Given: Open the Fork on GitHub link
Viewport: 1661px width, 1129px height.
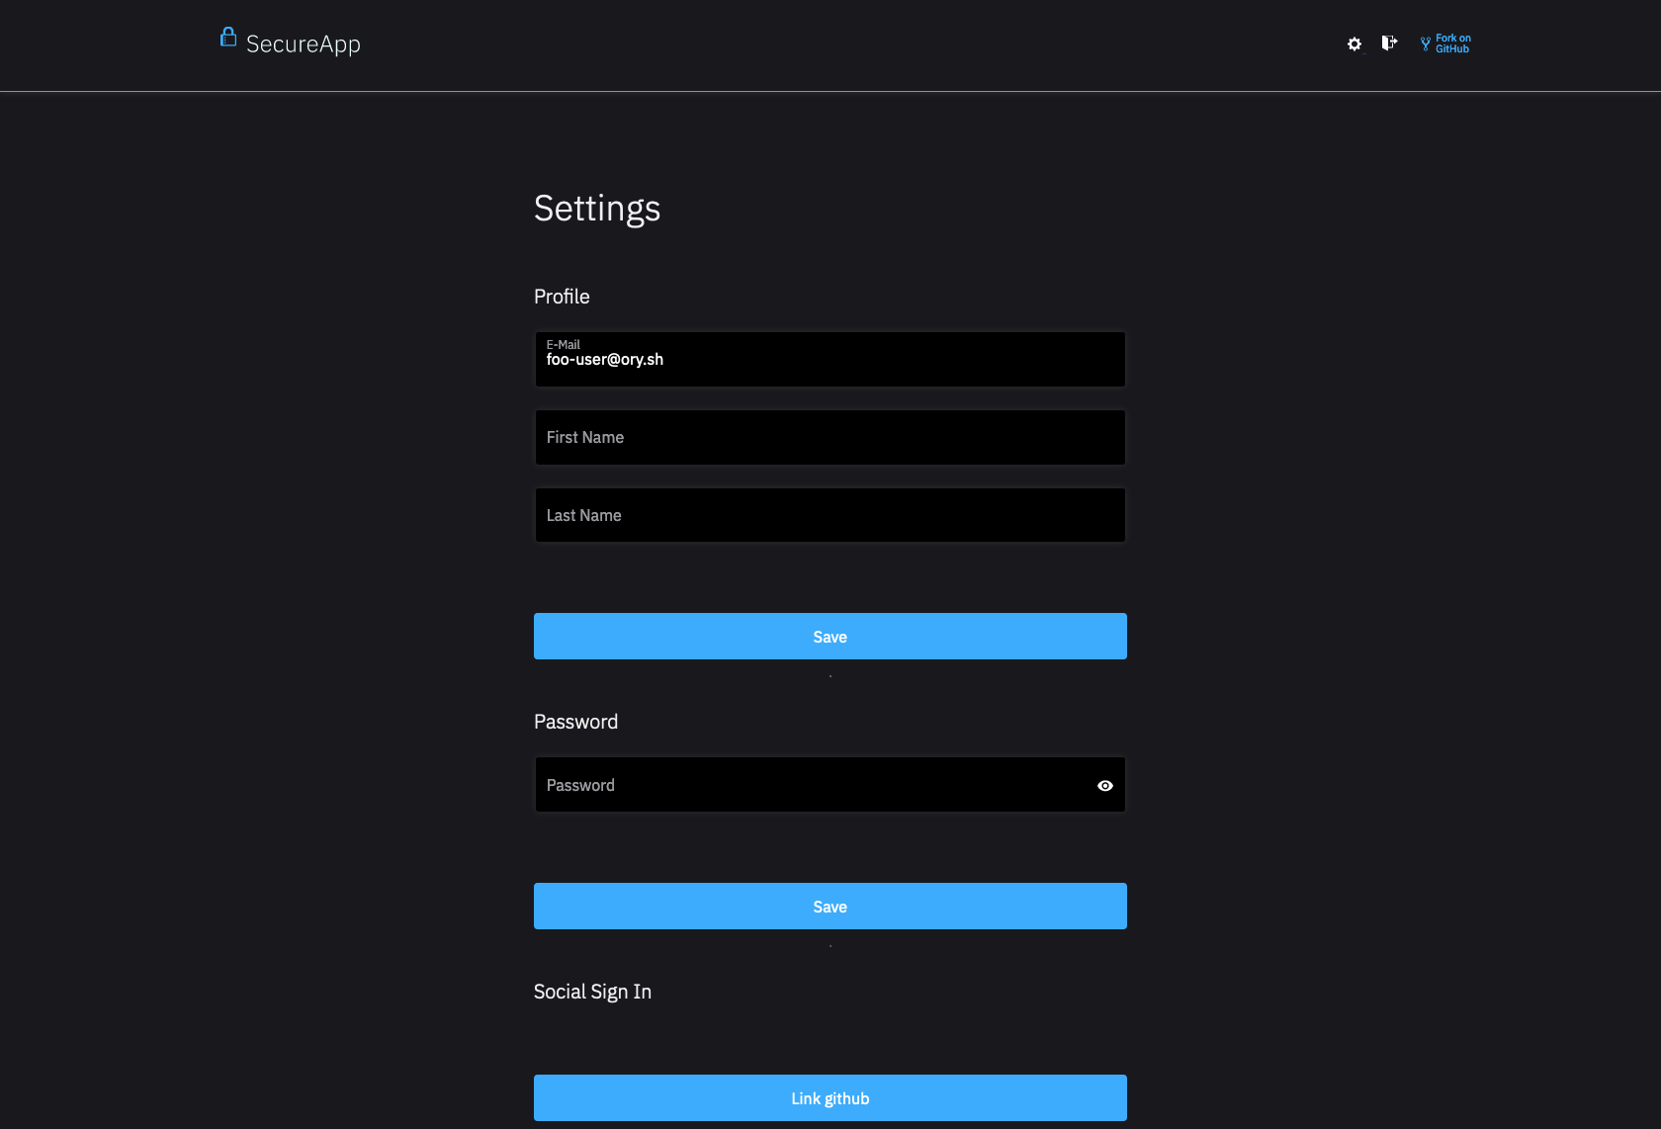Looking at the screenshot, I should (x=1452, y=43).
